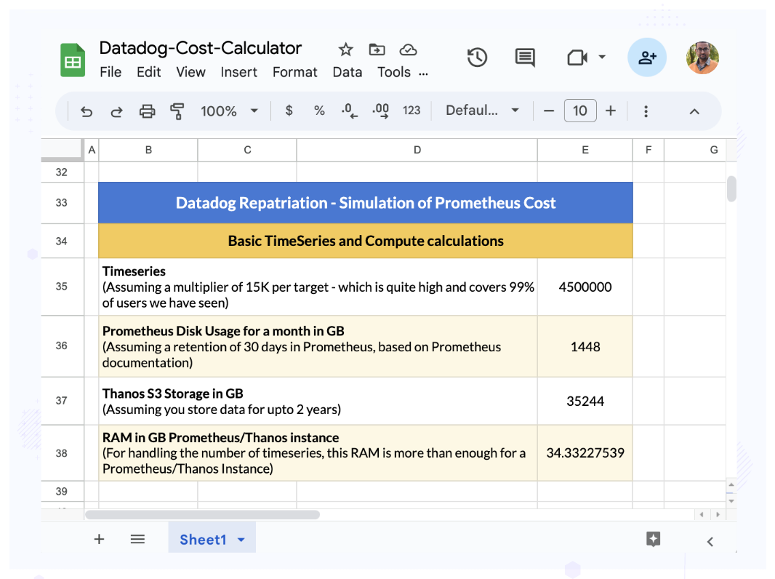Open the Data menu
This screenshot has width=775, height=579.
point(348,72)
